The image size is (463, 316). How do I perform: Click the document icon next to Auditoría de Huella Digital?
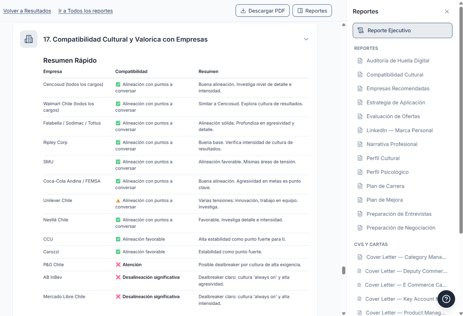360,61
